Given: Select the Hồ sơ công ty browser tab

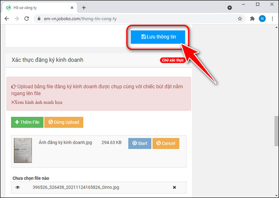Looking at the screenshot, I should [x=40, y=8].
